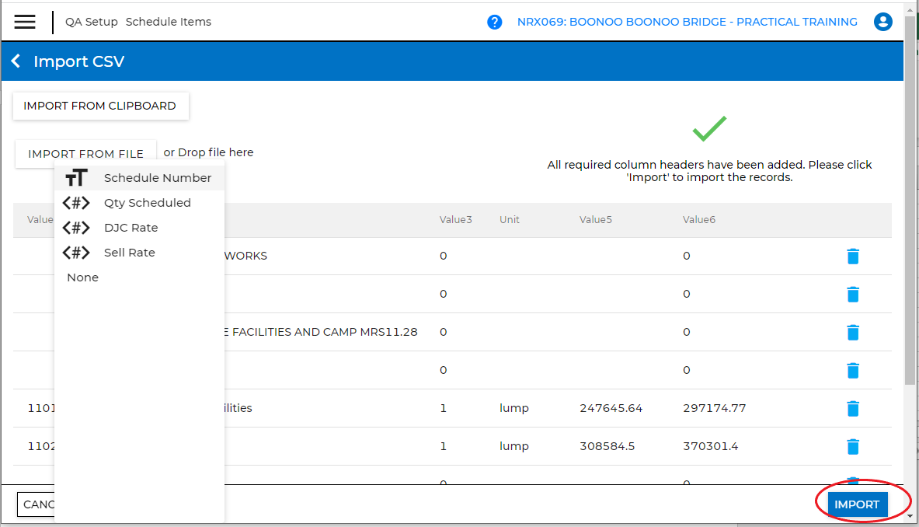This screenshot has width=919, height=527.
Task: Delete the WORKS row using its trash icon
Action: (853, 256)
